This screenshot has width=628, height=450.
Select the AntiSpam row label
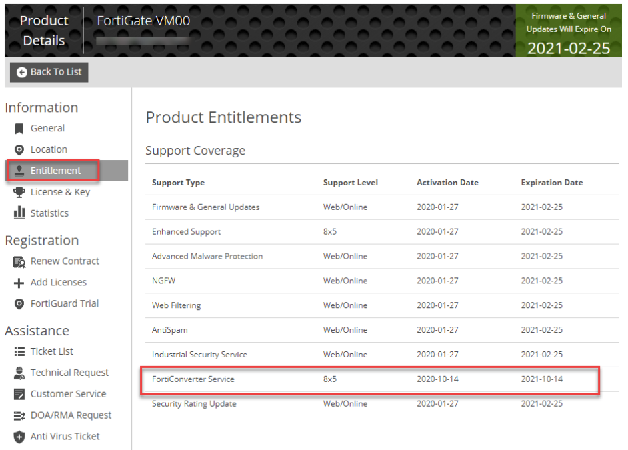(x=169, y=330)
